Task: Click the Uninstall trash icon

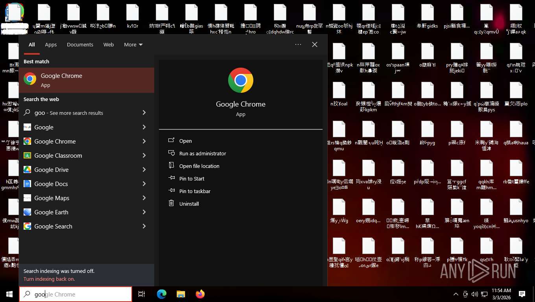Action: point(171,203)
